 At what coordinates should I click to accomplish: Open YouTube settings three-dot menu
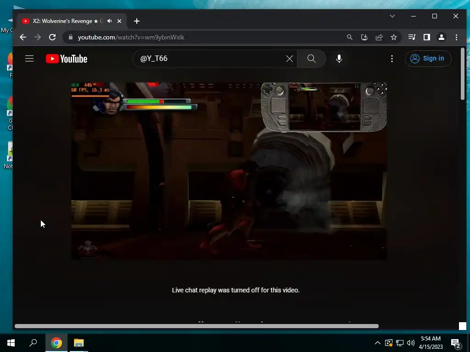tap(392, 59)
